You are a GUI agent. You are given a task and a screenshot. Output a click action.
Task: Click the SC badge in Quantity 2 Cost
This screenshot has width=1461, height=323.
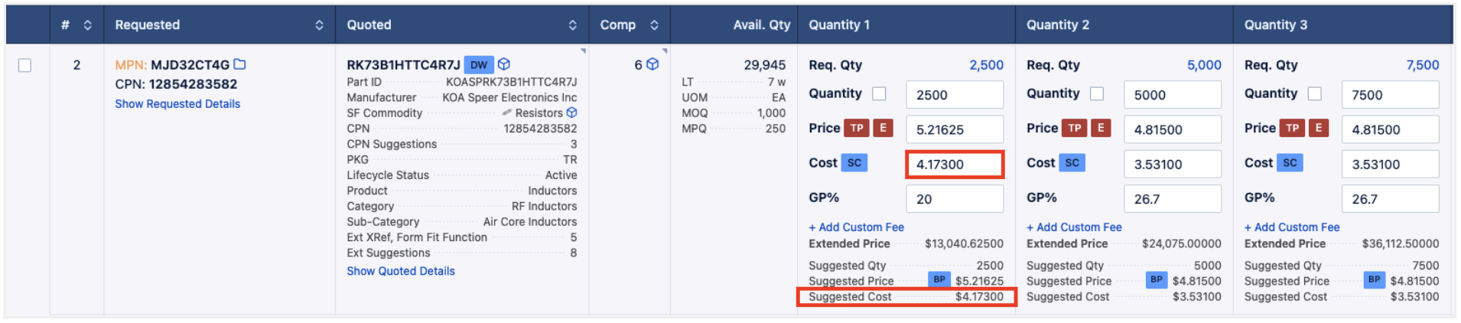[1072, 162]
